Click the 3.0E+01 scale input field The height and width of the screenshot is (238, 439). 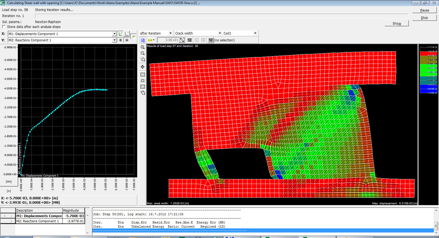tap(168, 40)
